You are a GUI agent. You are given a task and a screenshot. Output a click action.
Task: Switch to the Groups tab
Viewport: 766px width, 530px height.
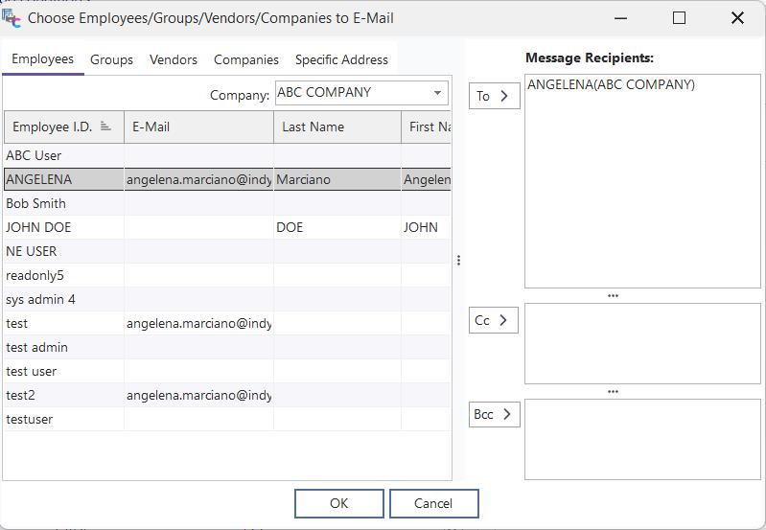[111, 59]
